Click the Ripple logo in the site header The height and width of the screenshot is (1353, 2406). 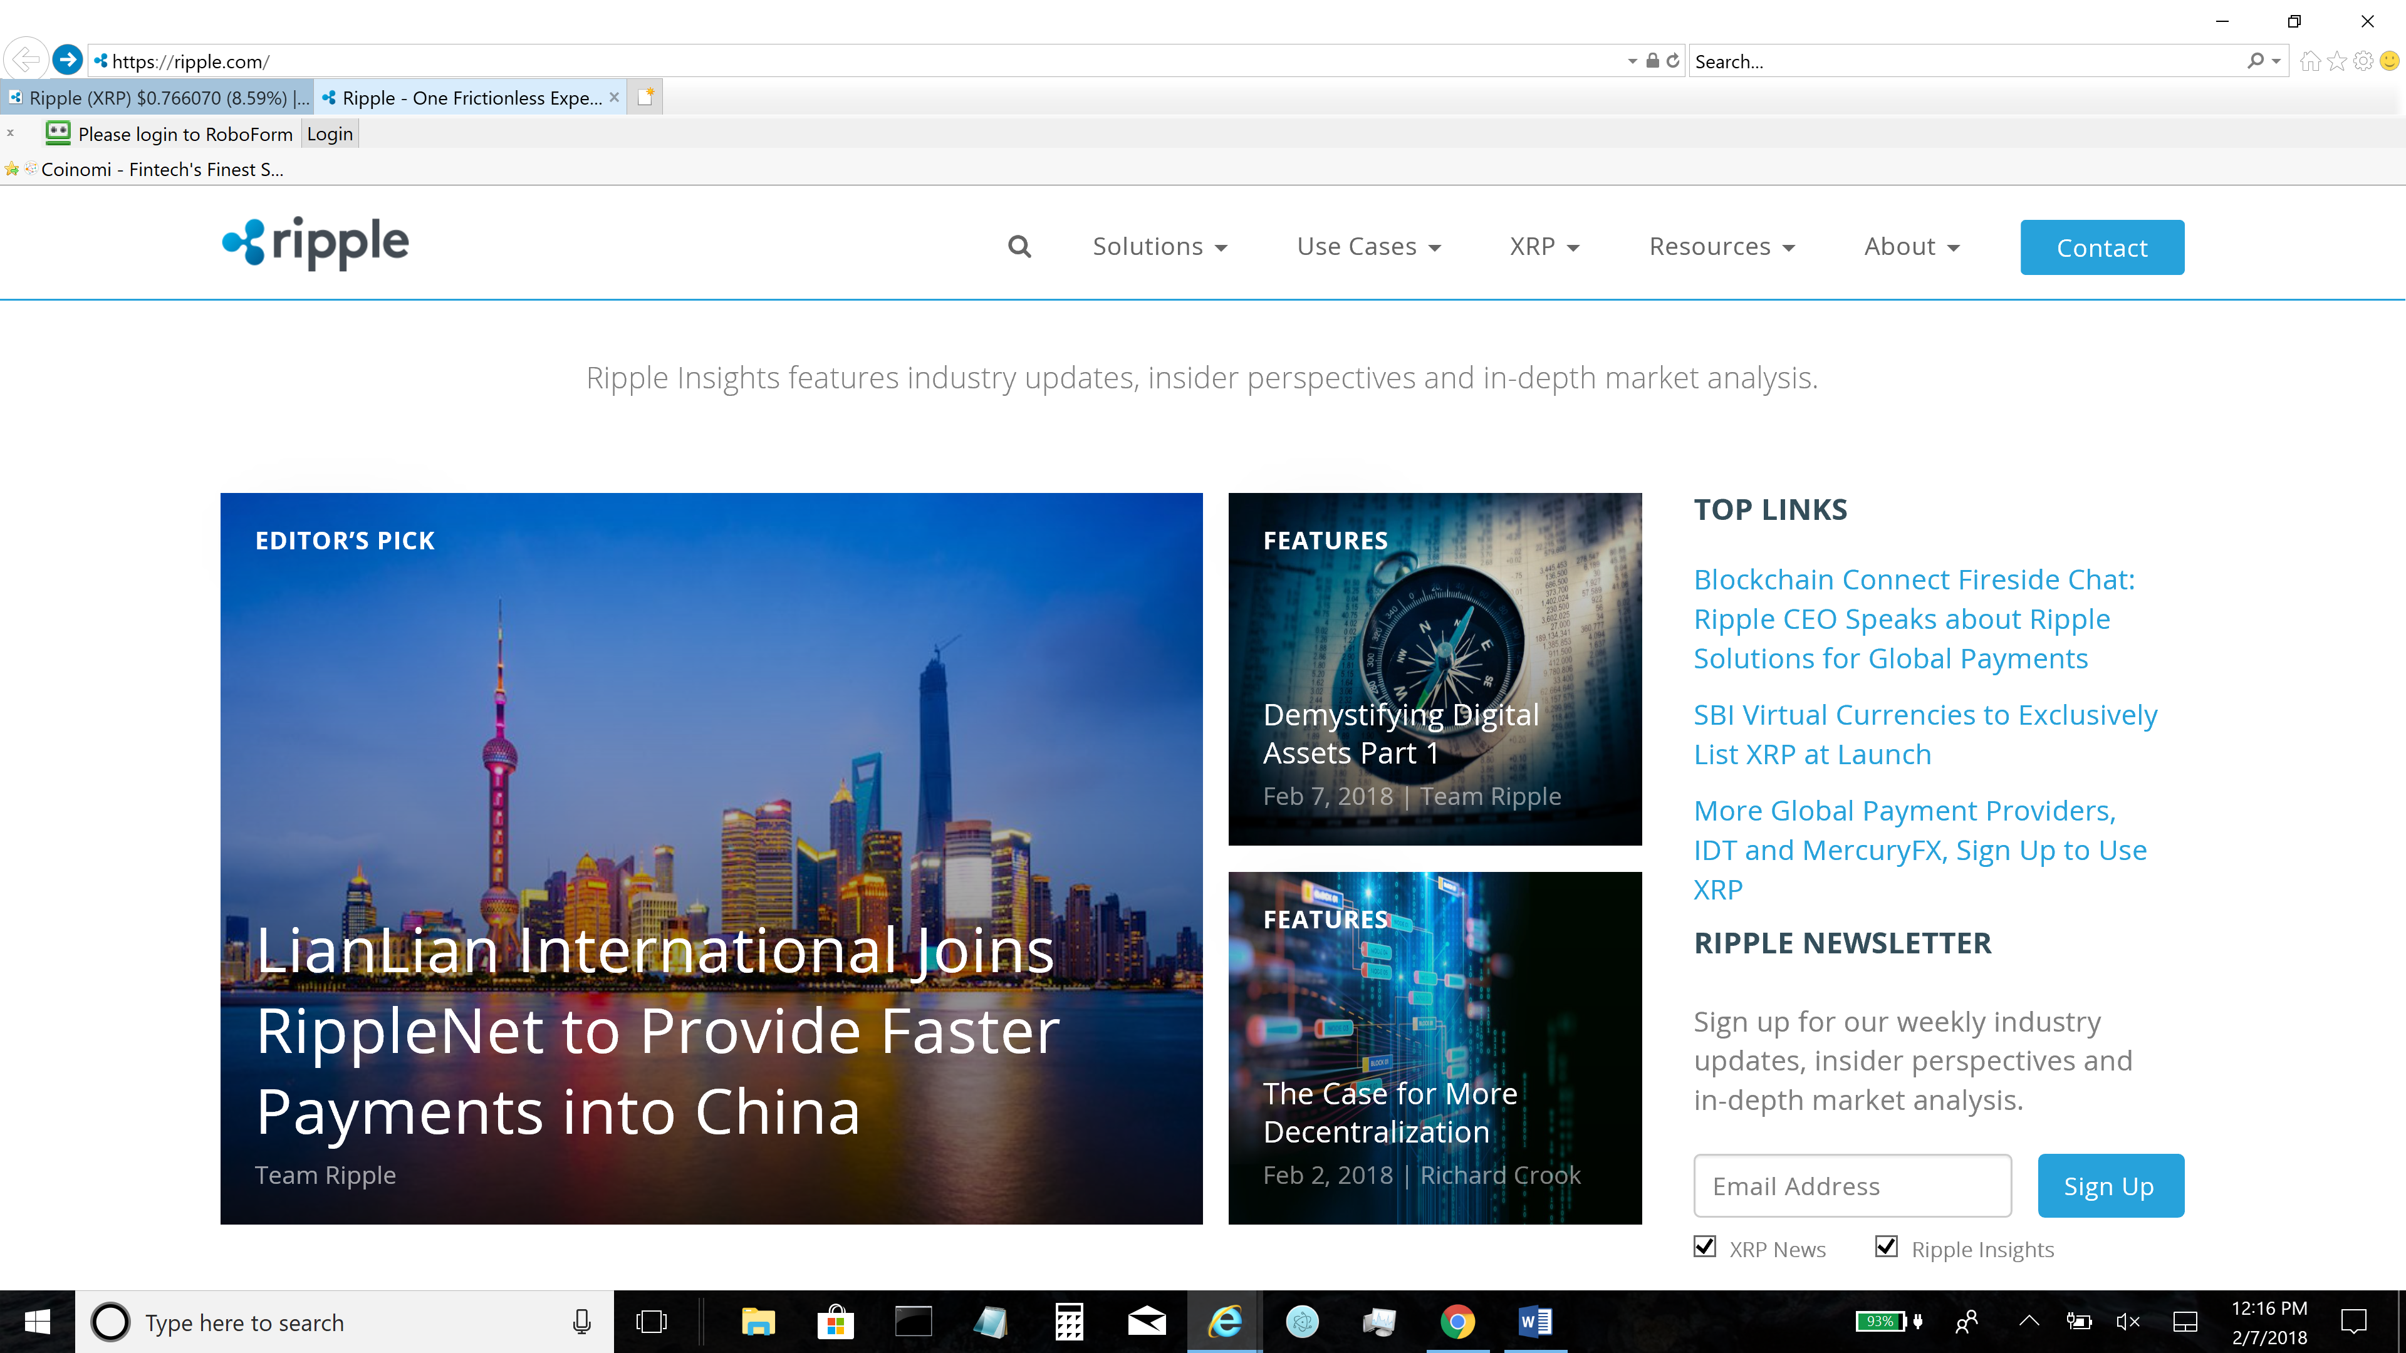coord(315,243)
